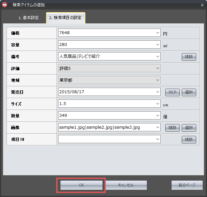This screenshot has width=207, height=197.
Task: Click 複数 button in 備考 row
Action: [x=189, y=57]
